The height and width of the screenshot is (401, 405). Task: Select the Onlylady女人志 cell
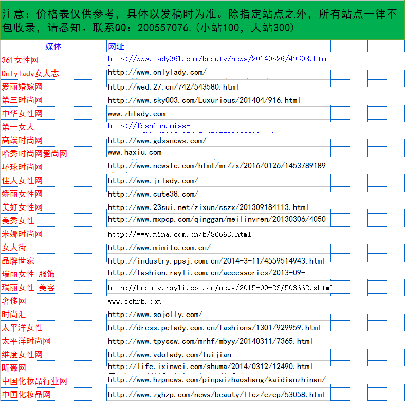click(x=53, y=73)
